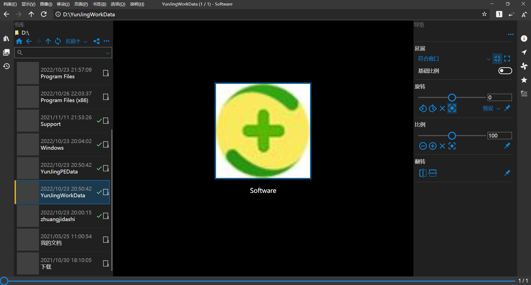Toggle the Program Files row page icon

106,73
